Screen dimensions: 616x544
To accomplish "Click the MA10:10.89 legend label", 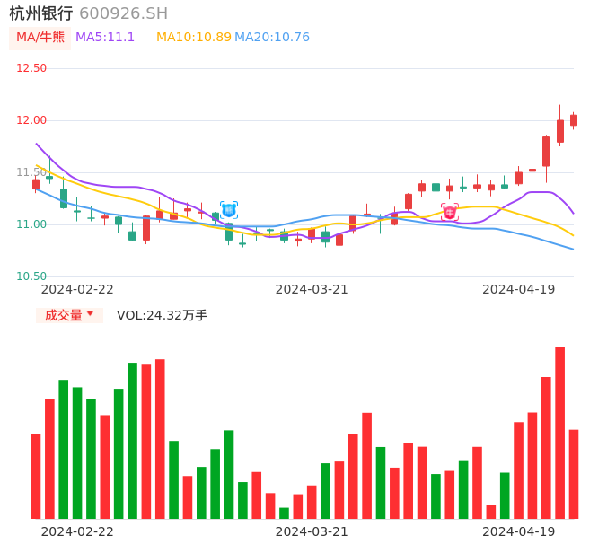I will [x=194, y=38].
